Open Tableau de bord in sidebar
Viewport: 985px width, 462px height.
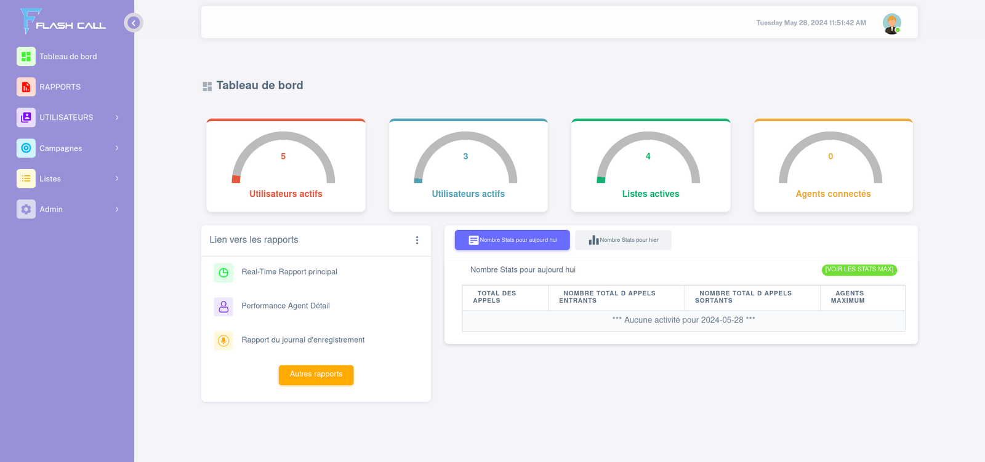point(68,57)
